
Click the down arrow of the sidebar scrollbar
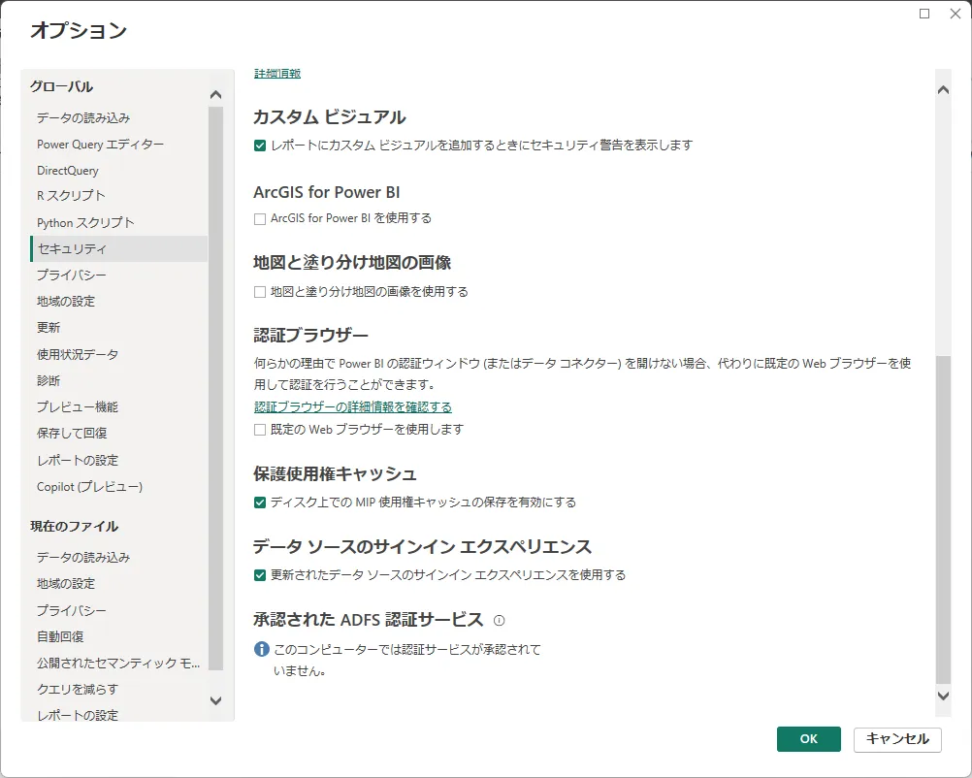pos(215,701)
